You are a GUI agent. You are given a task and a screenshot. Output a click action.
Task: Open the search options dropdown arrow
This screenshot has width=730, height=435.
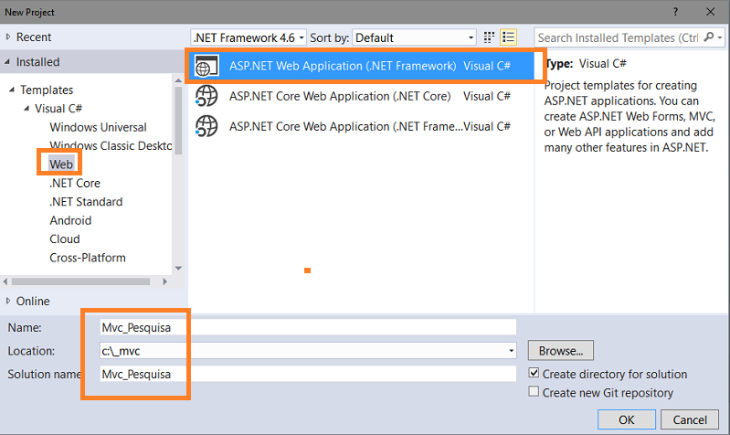click(x=720, y=37)
